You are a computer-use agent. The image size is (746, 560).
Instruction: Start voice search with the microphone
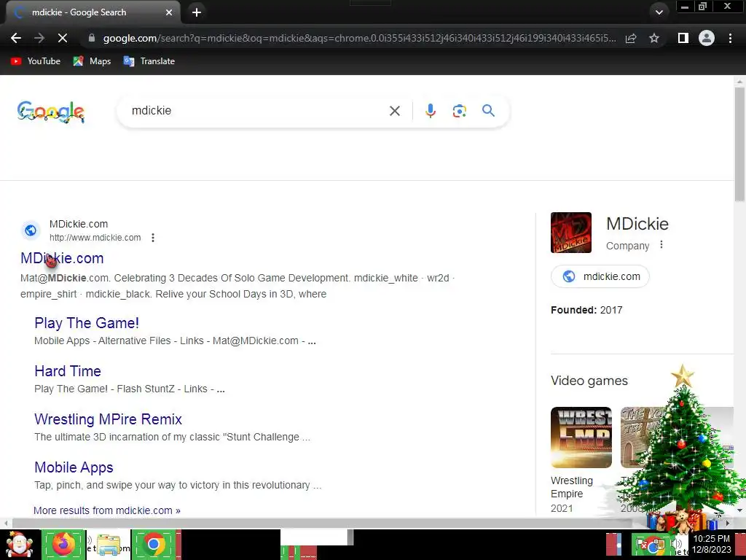point(430,111)
